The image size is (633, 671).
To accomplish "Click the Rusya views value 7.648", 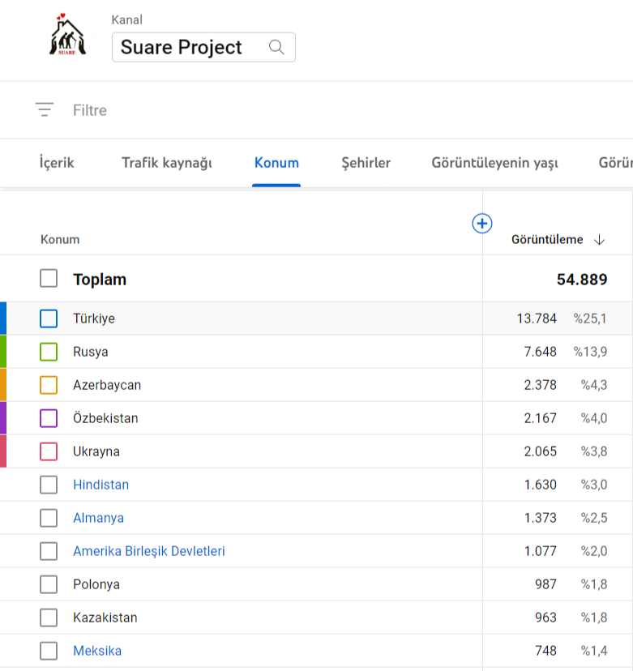I will tap(540, 352).
